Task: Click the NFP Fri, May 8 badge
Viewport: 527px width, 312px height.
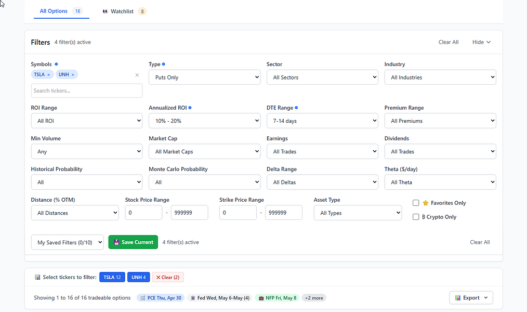Action: [x=278, y=298]
